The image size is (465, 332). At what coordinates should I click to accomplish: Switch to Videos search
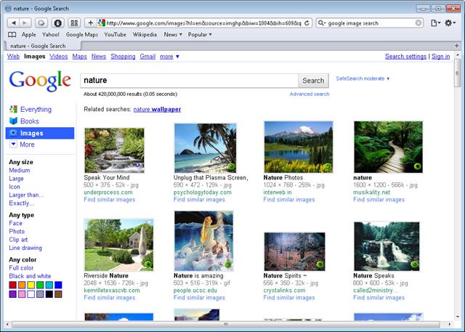58,57
